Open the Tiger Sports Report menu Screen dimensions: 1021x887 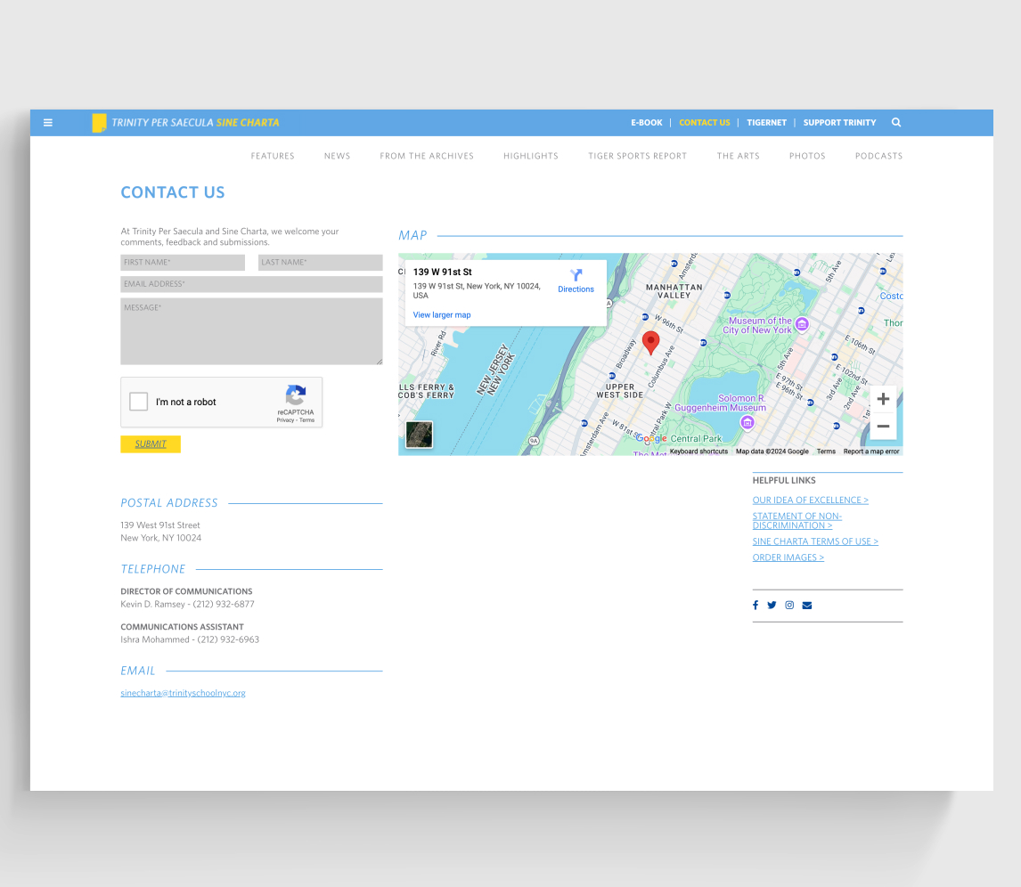tap(637, 156)
